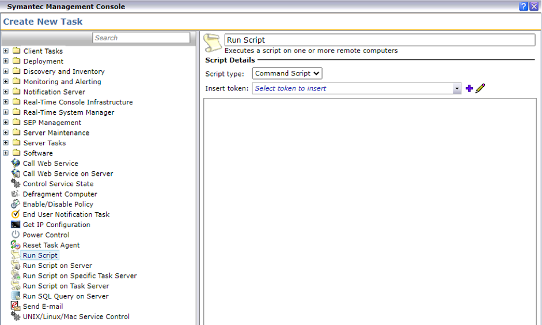Select Run Script on Task Server label

[66, 286]
